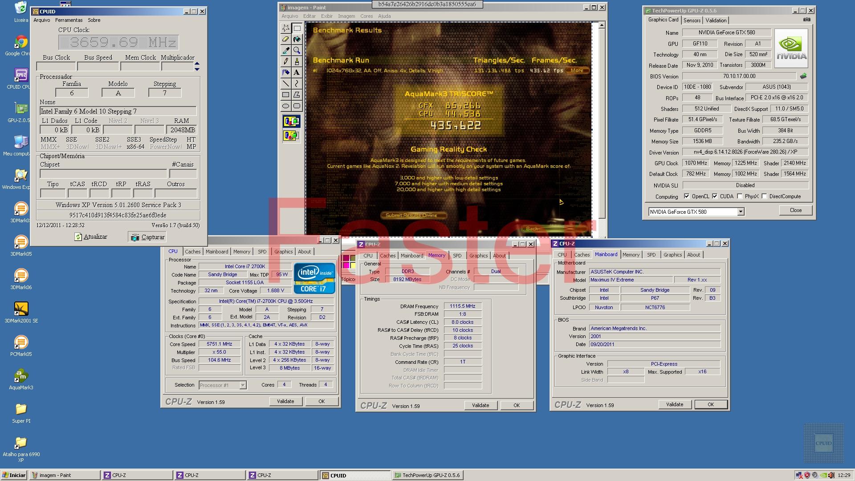The height and width of the screenshot is (481, 855).
Task: Click the Nome field in CPUID window
Action: (118, 111)
